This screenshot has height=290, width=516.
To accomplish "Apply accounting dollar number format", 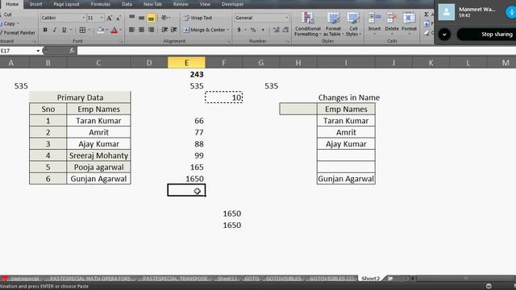I will point(239,30).
